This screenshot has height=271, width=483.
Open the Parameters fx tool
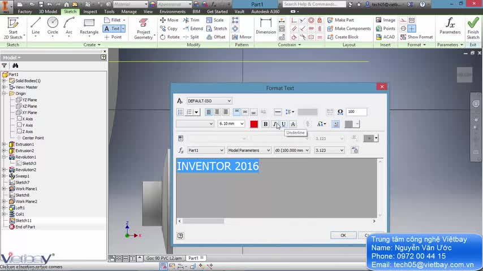(450, 26)
